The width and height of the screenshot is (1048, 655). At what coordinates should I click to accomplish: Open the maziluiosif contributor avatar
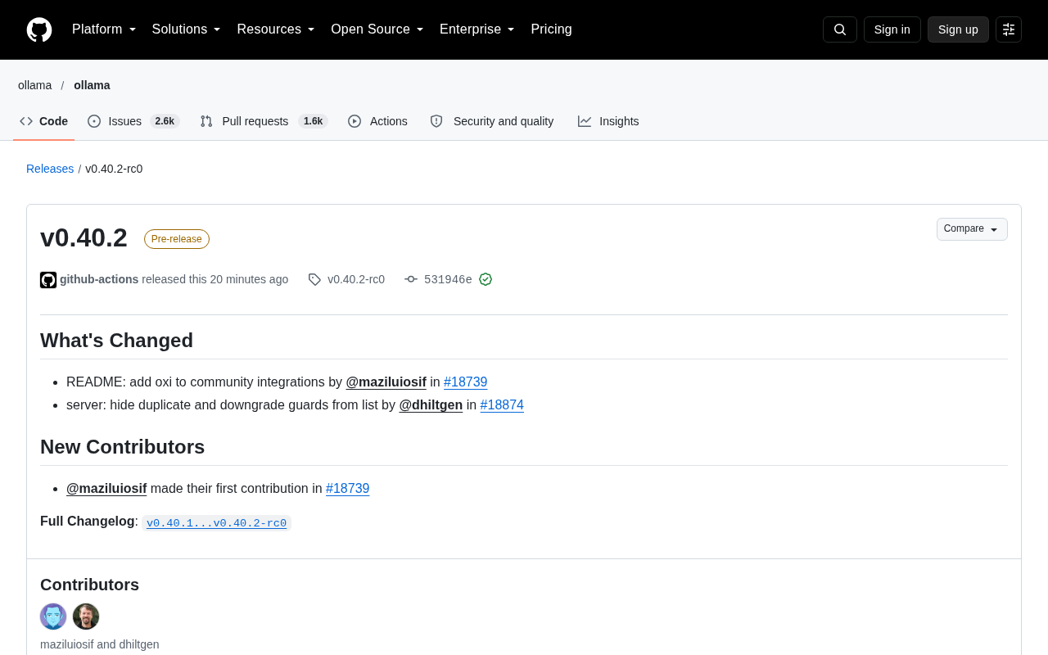point(53,617)
